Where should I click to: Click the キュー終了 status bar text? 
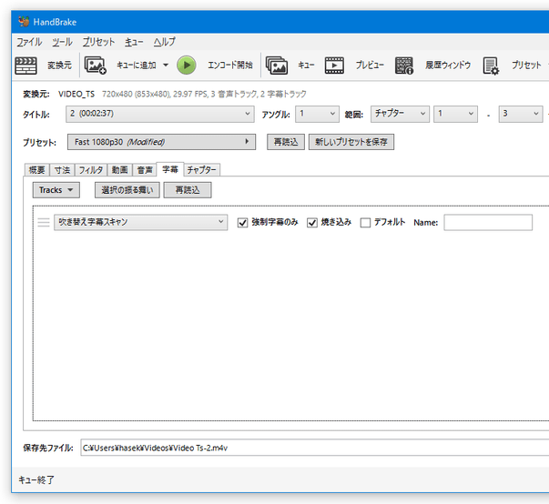(x=36, y=479)
